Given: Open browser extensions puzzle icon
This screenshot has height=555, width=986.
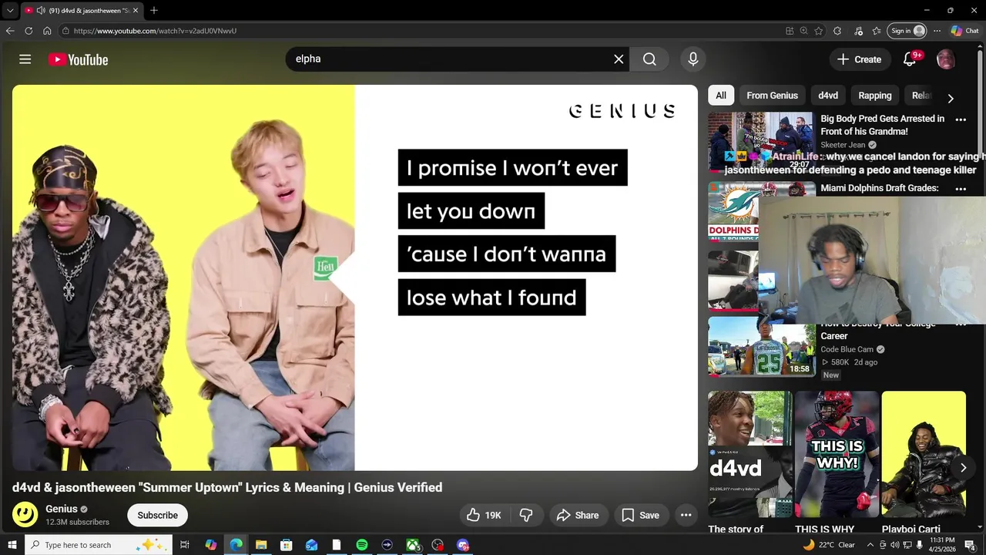Looking at the screenshot, I should click(x=837, y=31).
